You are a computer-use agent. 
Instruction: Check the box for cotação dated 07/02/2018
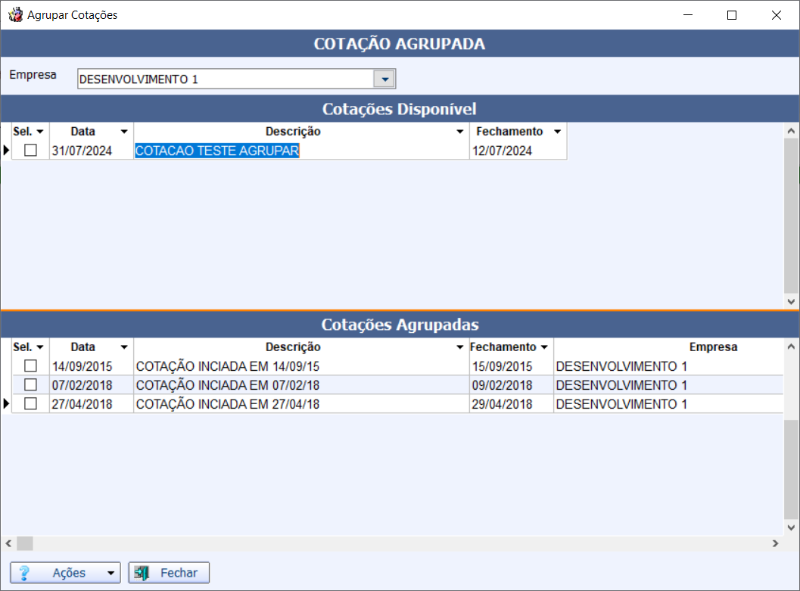pos(30,385)
